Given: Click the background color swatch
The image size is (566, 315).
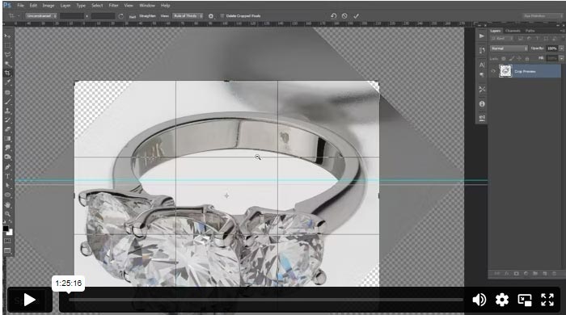Looking at the screenshot, I should click(10, 233).
